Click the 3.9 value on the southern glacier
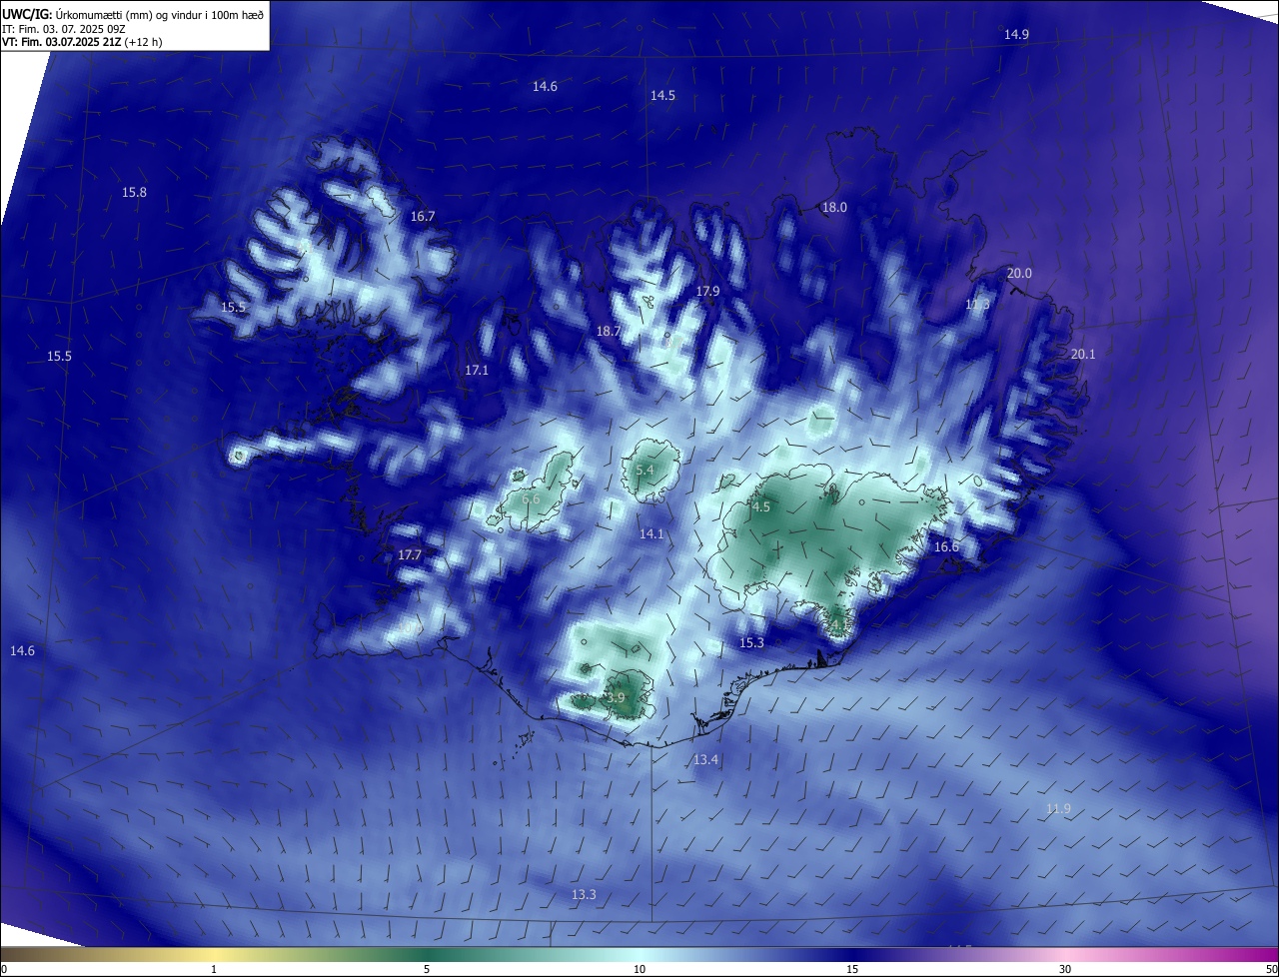 616,698
